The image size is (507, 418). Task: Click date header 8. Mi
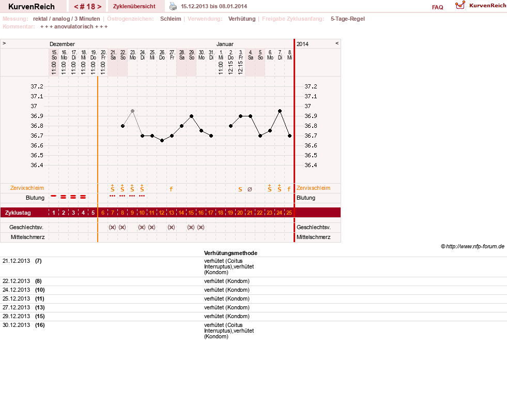coord(290,55)
